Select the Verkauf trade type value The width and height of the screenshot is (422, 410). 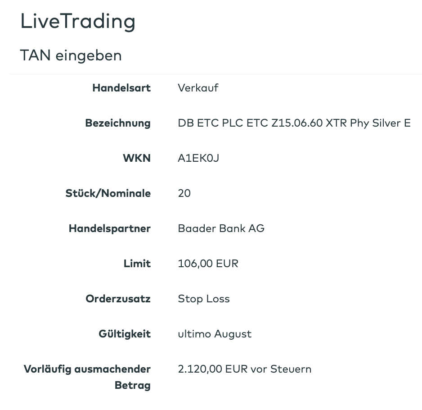click(198, 88)
